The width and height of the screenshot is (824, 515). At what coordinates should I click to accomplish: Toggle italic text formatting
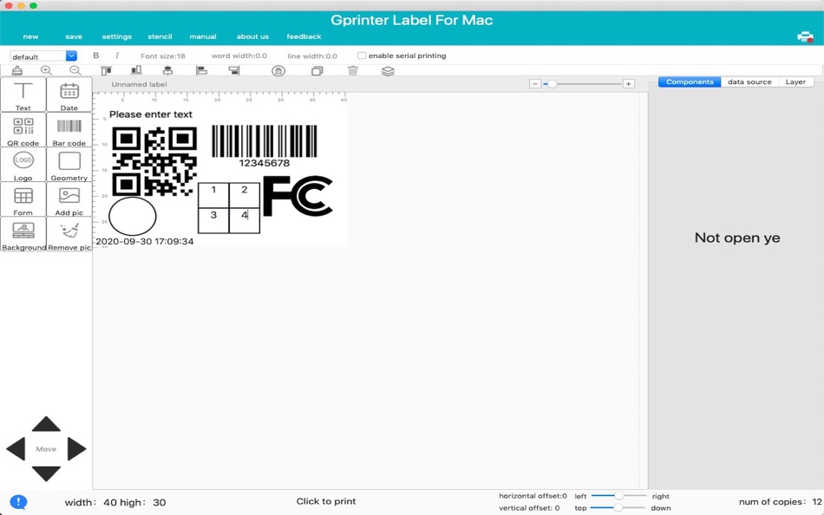pyautogui.click(x=117, y=55)
